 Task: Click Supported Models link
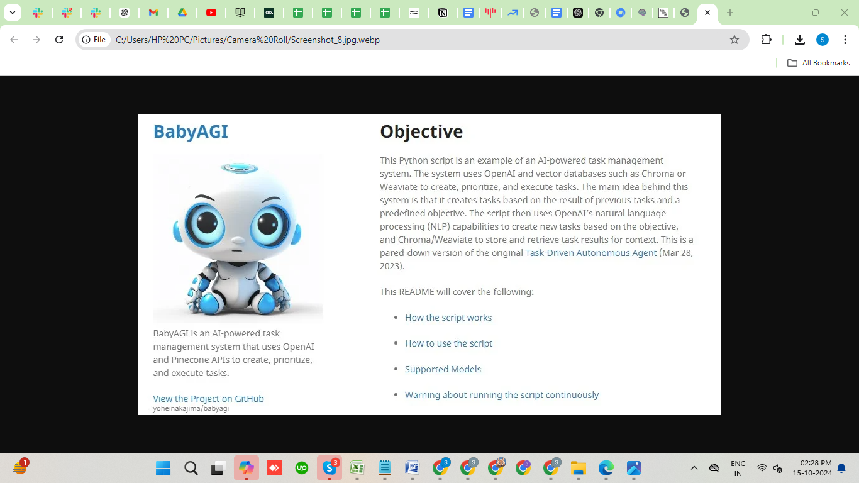(x=443, y=369)
